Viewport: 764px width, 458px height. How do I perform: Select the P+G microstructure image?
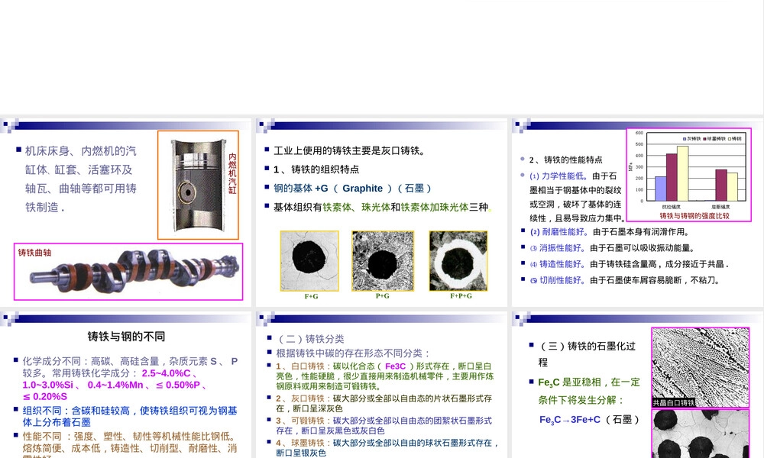coord(383,261)
